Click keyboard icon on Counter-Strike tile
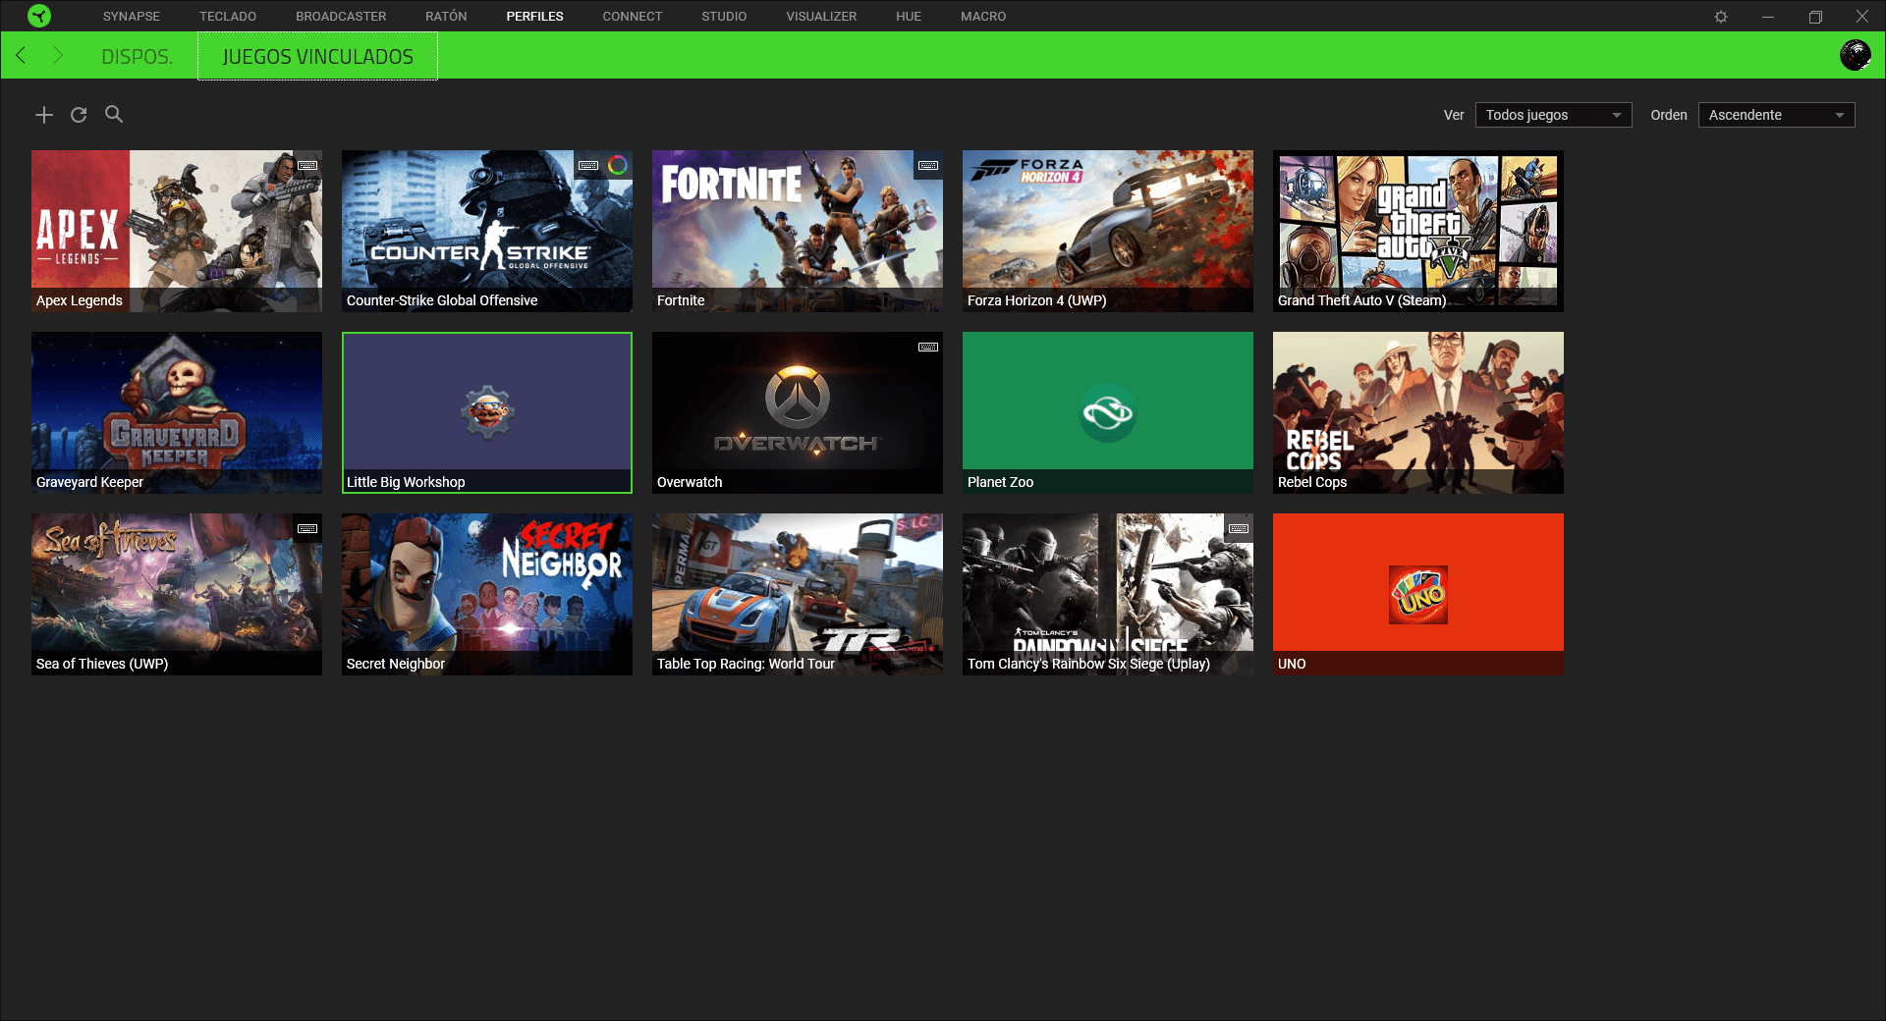The height and width of the screenshot is (1021, 1886). (588, 165)
